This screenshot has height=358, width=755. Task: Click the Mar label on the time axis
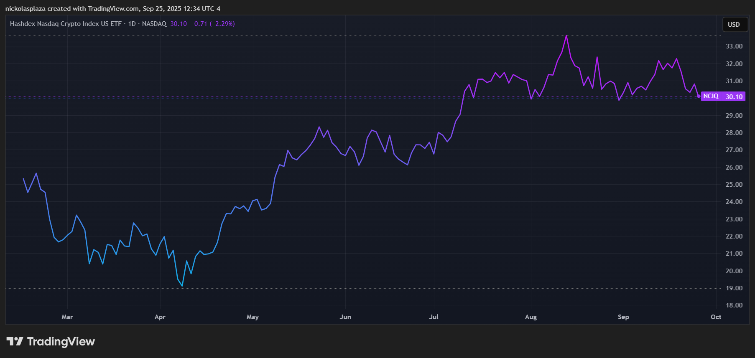(67, 317)
